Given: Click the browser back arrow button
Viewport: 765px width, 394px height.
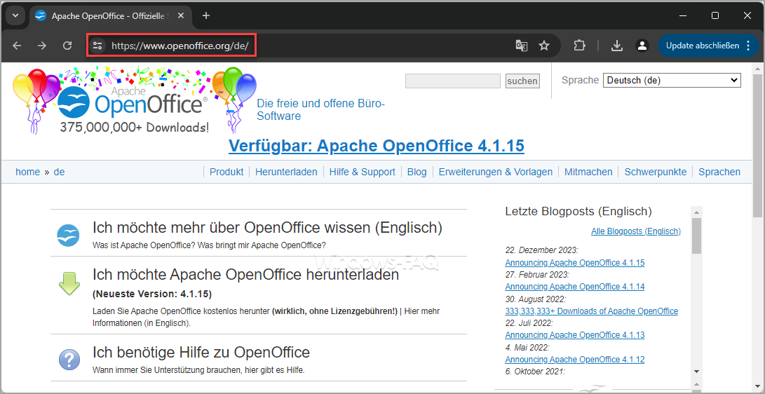Looking at the screenshot, I should [x=17, y=46].
